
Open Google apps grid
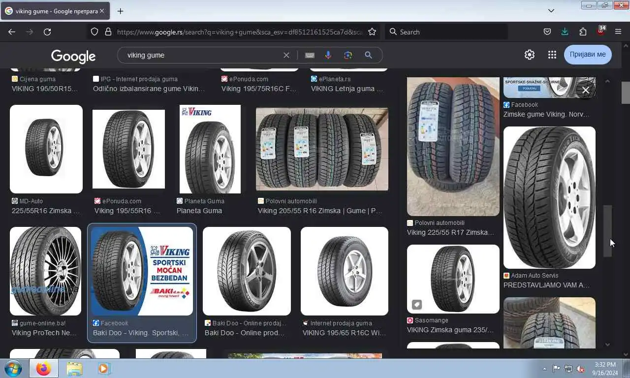[552, 55]
